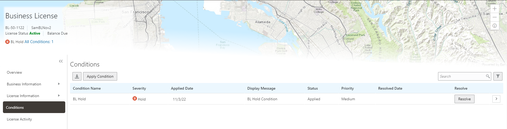Click the hold severity icon in BL Hold row
The width and height of the screenshot is (507, 129).
pyautogui.click(x=135, y=99)
